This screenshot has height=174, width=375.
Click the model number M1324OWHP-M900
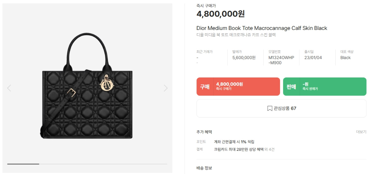281,60
